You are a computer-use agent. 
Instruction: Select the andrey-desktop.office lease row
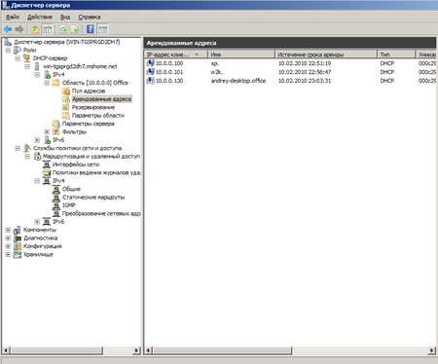point(290,81)
